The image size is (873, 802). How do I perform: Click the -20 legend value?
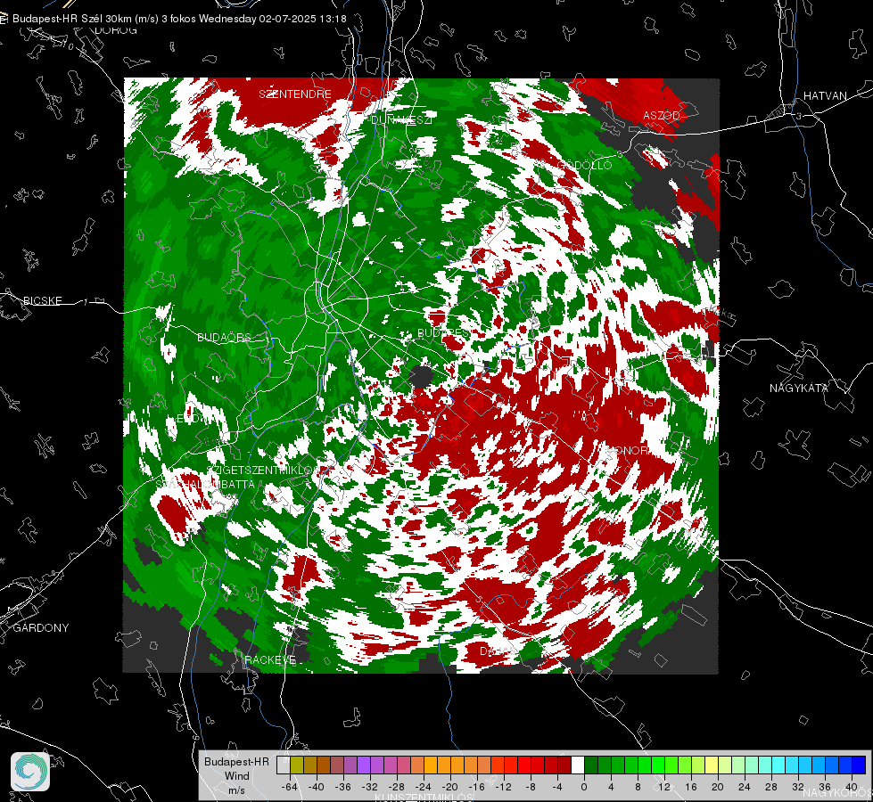point(449,787)
